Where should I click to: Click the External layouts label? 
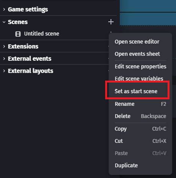pyautogui.click(x=31, y=71)
